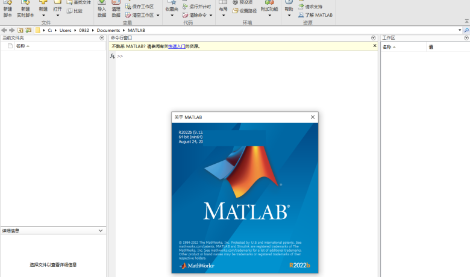Click 清空工作区 (Clear Workspace)
This screenshot has width=470, height=277.
click(139, 15)
